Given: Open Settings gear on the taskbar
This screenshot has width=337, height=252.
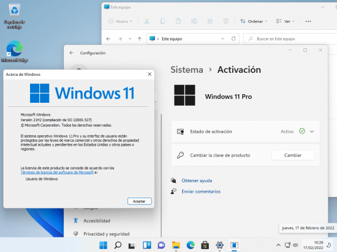Looking at the screenshot, I should pyautogui.click(x=219, y=245).
